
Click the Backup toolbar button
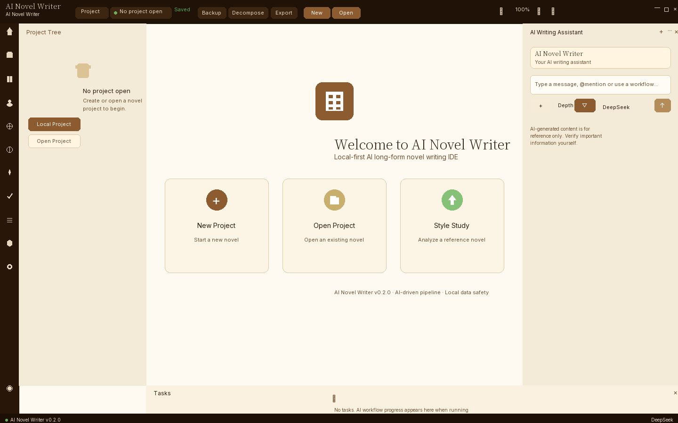coord(212,13)
